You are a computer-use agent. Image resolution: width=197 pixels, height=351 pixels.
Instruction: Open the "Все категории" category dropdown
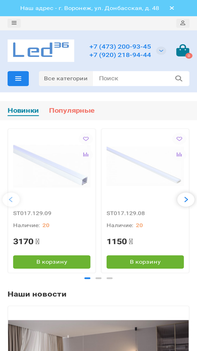(66, 78)
